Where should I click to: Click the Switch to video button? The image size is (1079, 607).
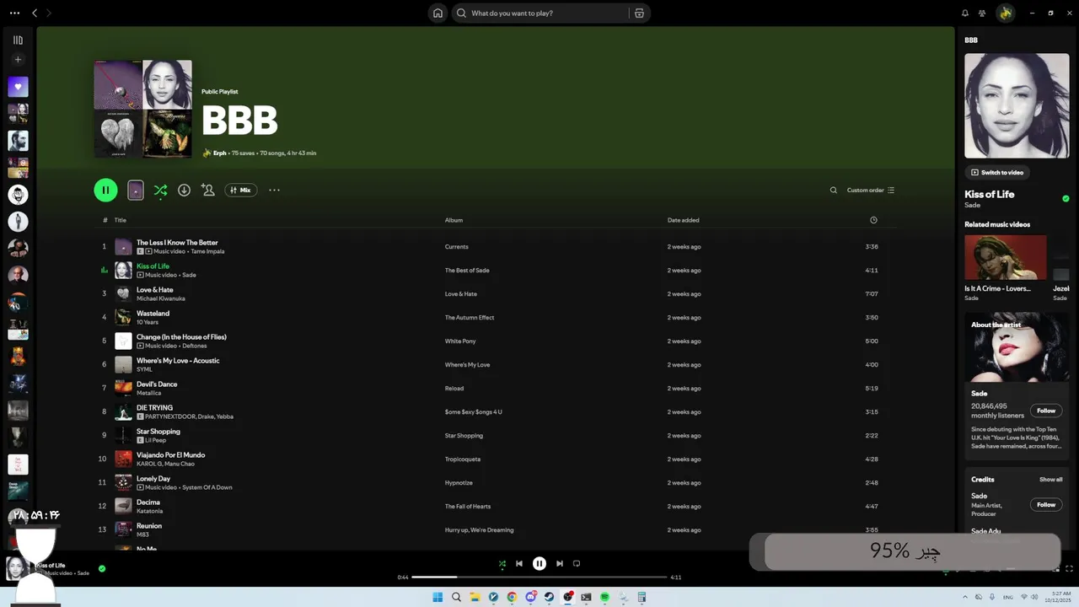point(997,172)
